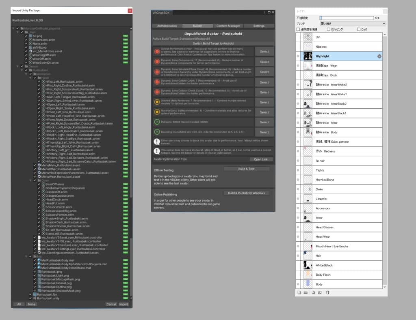Click the delete layer trash icon
The width and height of the screenshot is (416, 320).
coord(327,292)
